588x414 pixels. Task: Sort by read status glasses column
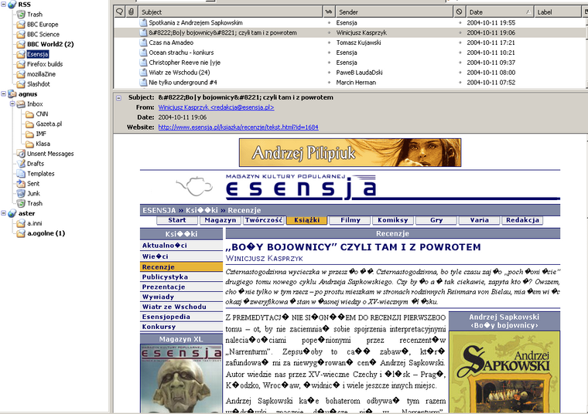coord(329,12)
